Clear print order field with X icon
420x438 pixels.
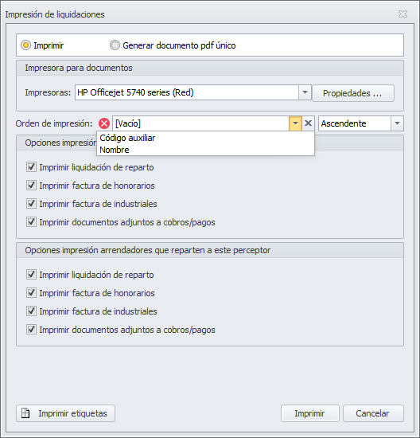pyautogui.click(x=308, y=123)
